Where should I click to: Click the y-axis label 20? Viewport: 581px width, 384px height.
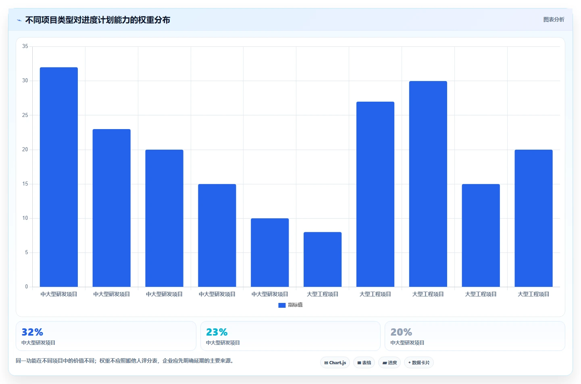(25, 150)
